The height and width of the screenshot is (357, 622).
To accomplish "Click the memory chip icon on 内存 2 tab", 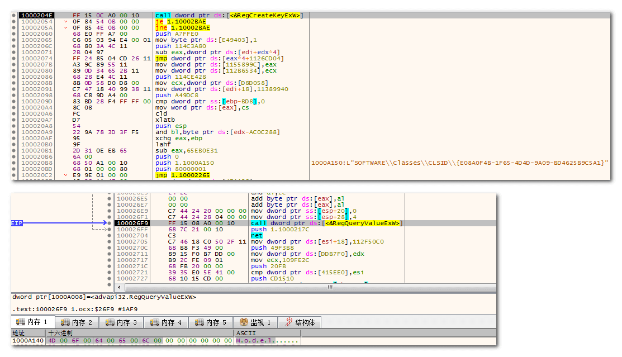I will [x=65, y=322].
